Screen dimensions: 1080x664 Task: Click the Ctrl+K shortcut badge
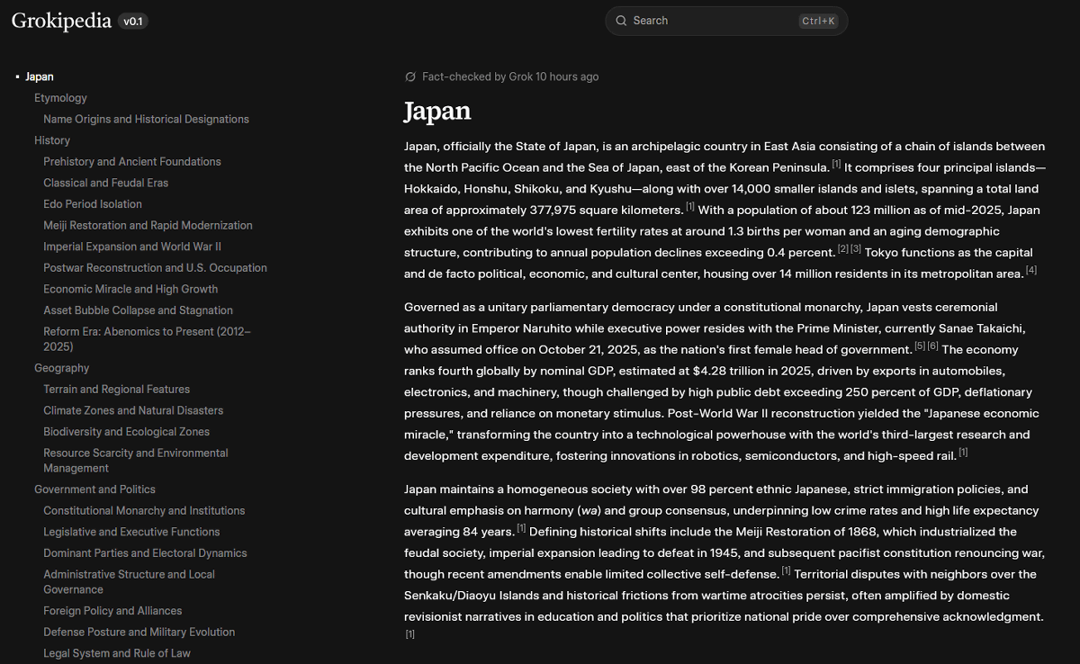click(x=817, y=21)
